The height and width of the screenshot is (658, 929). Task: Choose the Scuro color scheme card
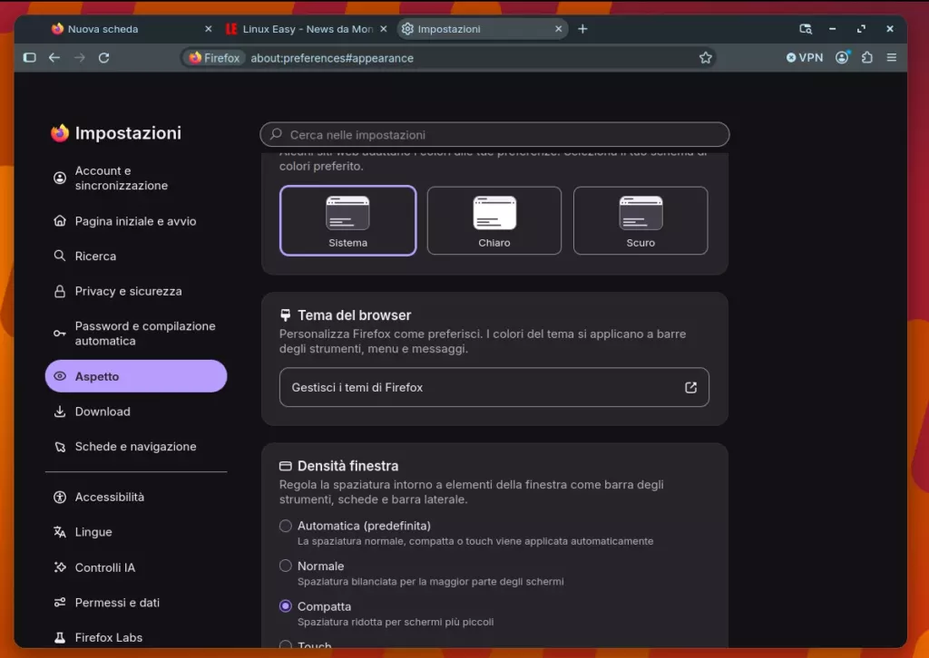641,221
